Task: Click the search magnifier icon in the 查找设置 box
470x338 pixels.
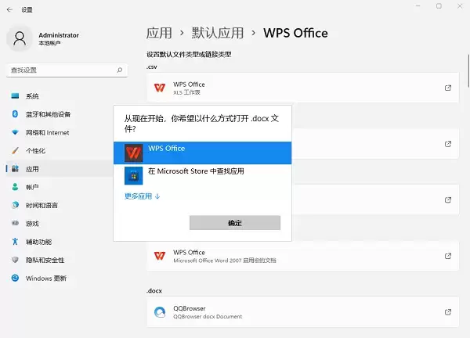Action: click(120, 70)
